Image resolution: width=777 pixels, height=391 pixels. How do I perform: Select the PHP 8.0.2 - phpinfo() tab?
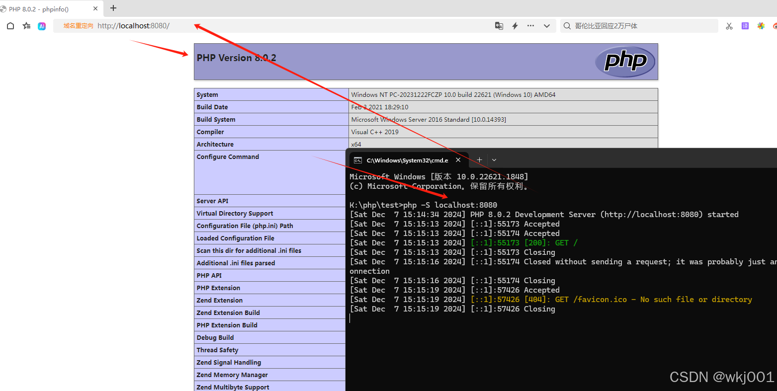coord(51,9)
